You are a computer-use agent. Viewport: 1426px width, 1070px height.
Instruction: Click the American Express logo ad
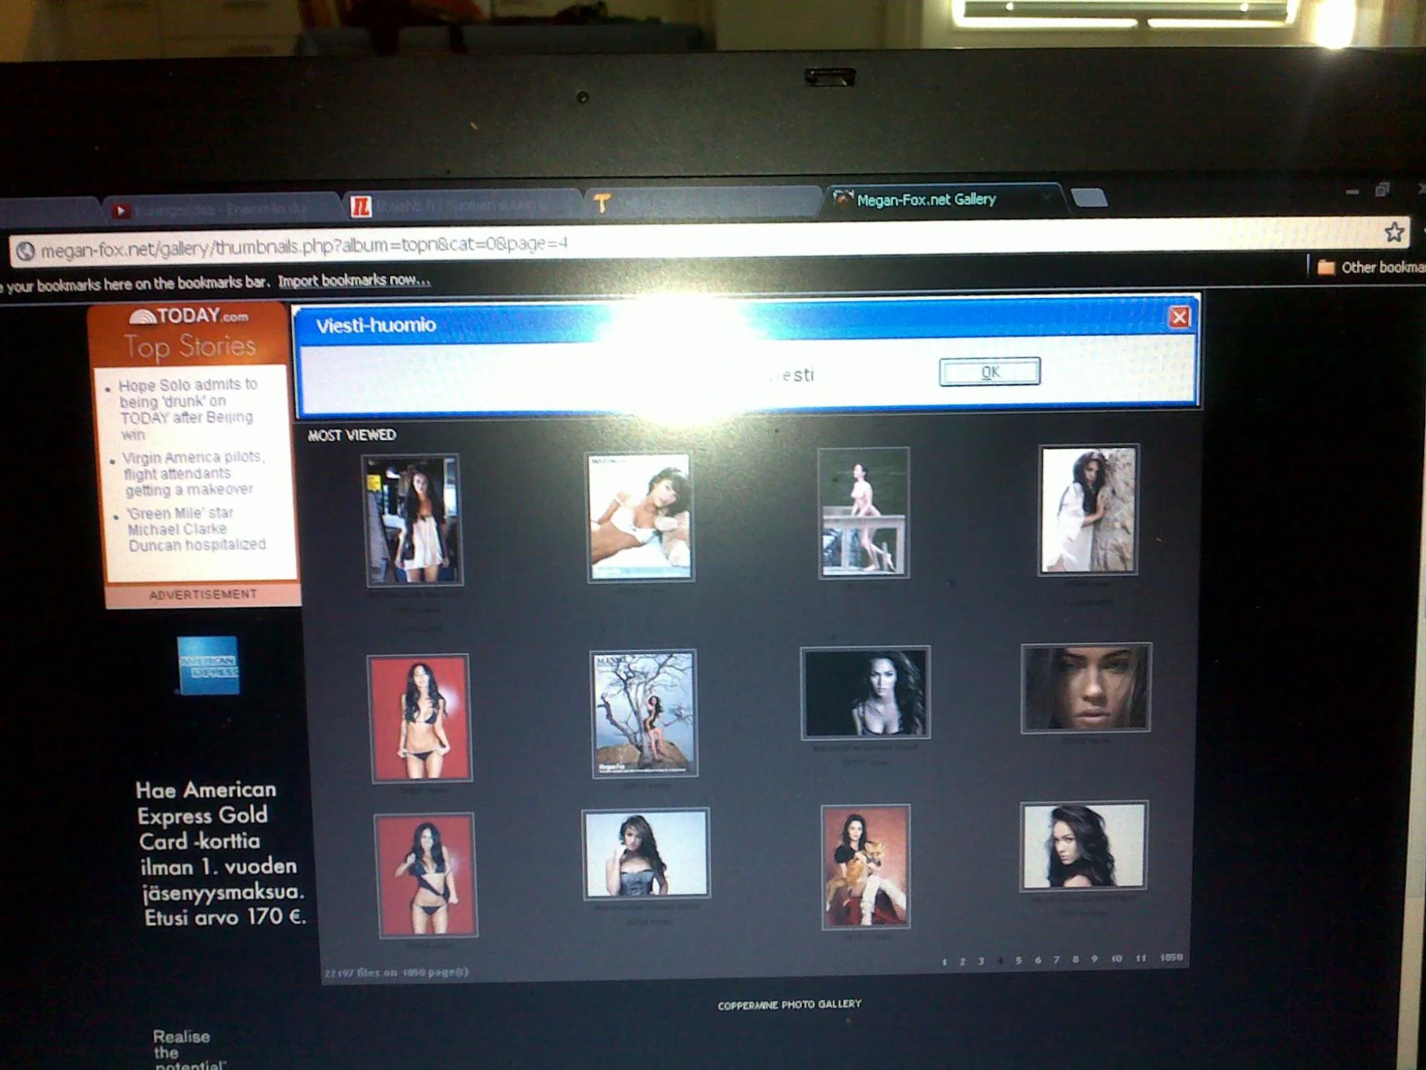click(208, 665)
